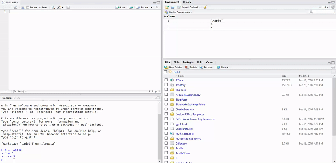Refresh the Files pane listing
The image size is (336, 163).
(333, 67)
